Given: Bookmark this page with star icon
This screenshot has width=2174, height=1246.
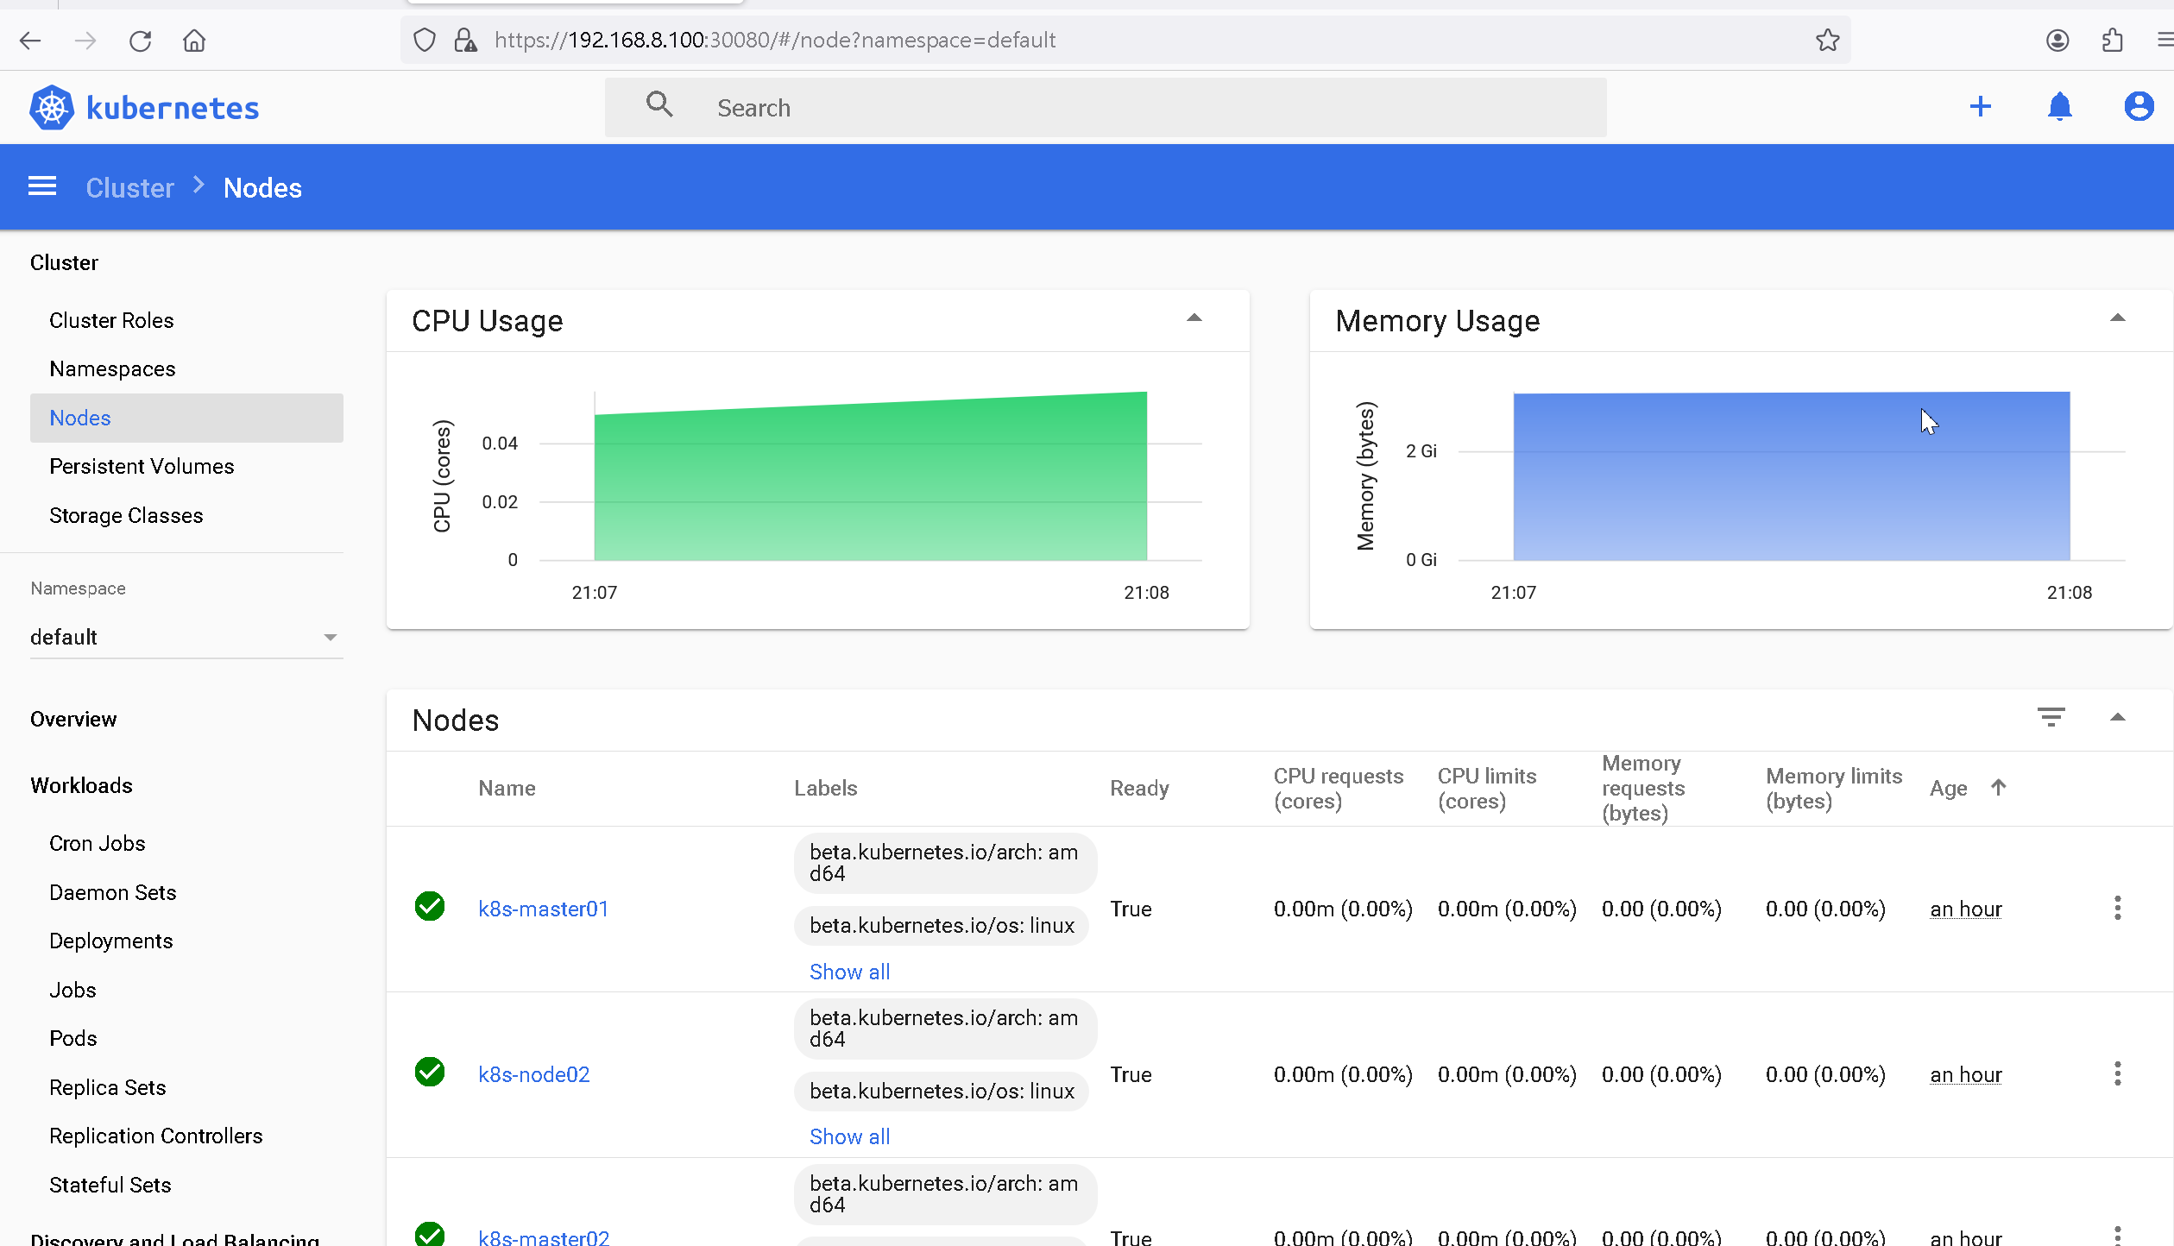Looking at the screenshot, I should click(1827, 41).
